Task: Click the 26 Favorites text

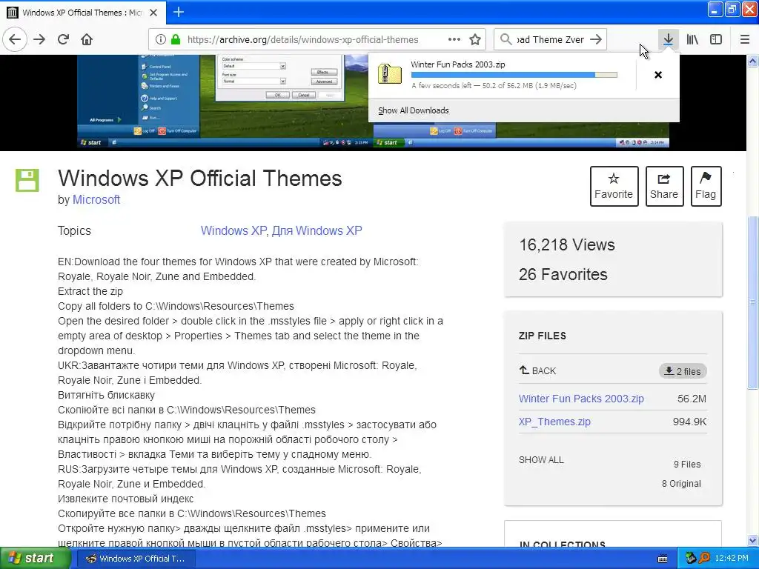Action: (563, 274)
